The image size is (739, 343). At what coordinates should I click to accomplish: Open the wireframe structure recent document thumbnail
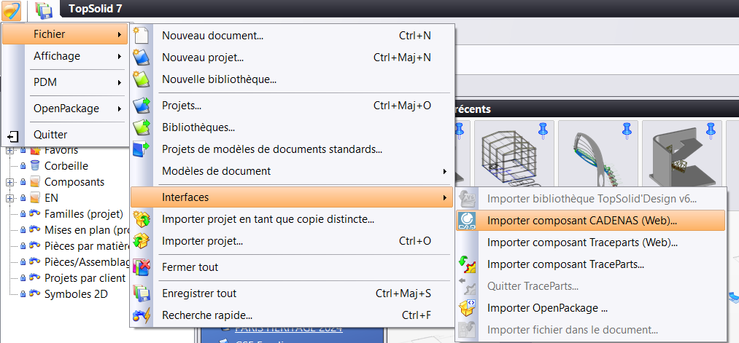coord(514,152)
